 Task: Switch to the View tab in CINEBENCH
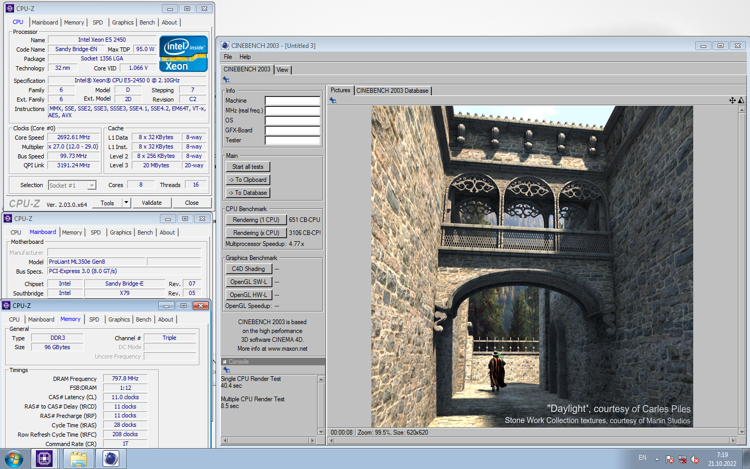click(x=282, y=70)
